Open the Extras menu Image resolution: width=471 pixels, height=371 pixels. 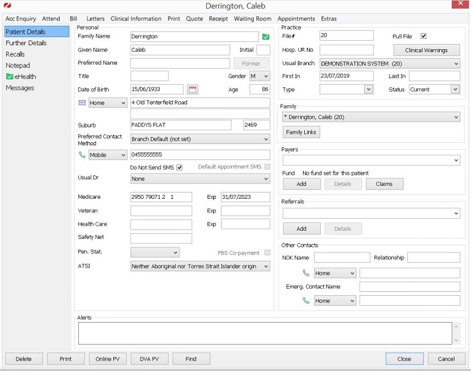[x=328, y=18]
